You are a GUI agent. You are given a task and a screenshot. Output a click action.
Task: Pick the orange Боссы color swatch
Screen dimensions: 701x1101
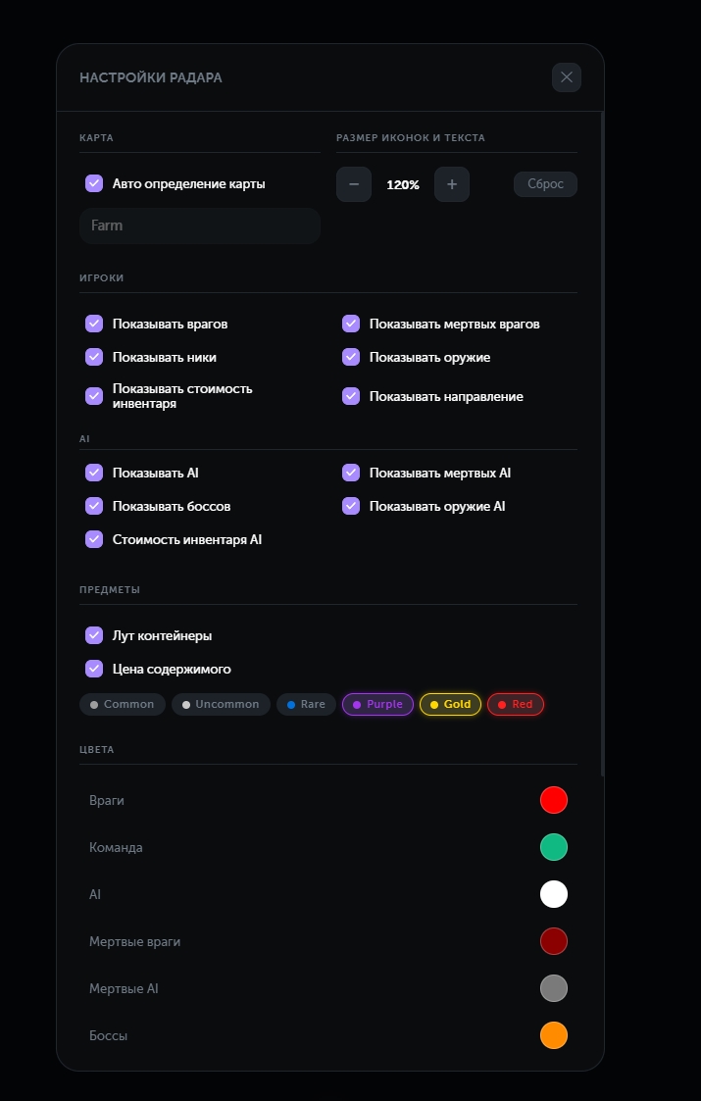(554, 1035)
